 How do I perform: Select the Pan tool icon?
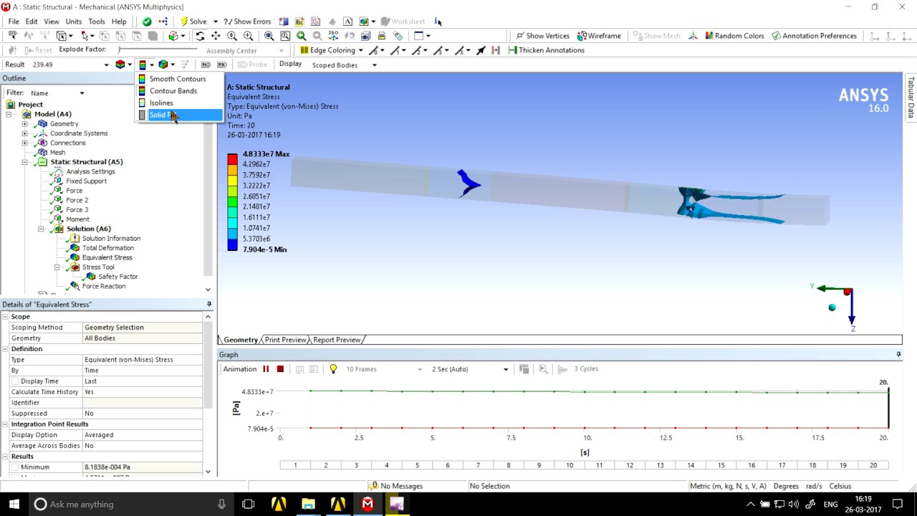click(216, 36)
